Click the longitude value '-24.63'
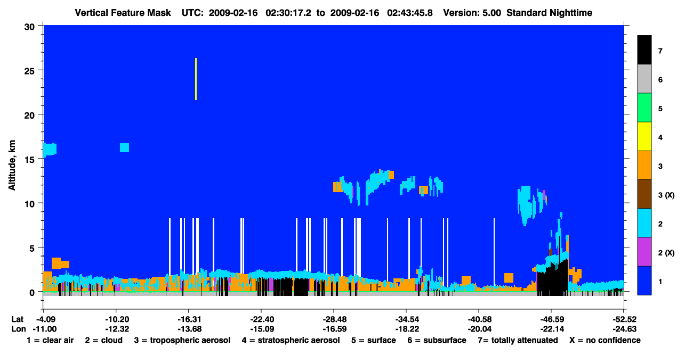This screenshot has width=693, height=355. (x=624, y=329)
